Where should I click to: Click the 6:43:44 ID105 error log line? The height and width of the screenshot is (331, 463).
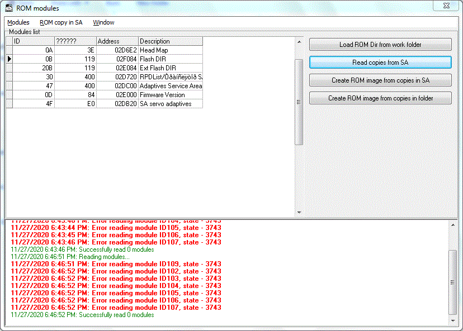coord(116,228)
